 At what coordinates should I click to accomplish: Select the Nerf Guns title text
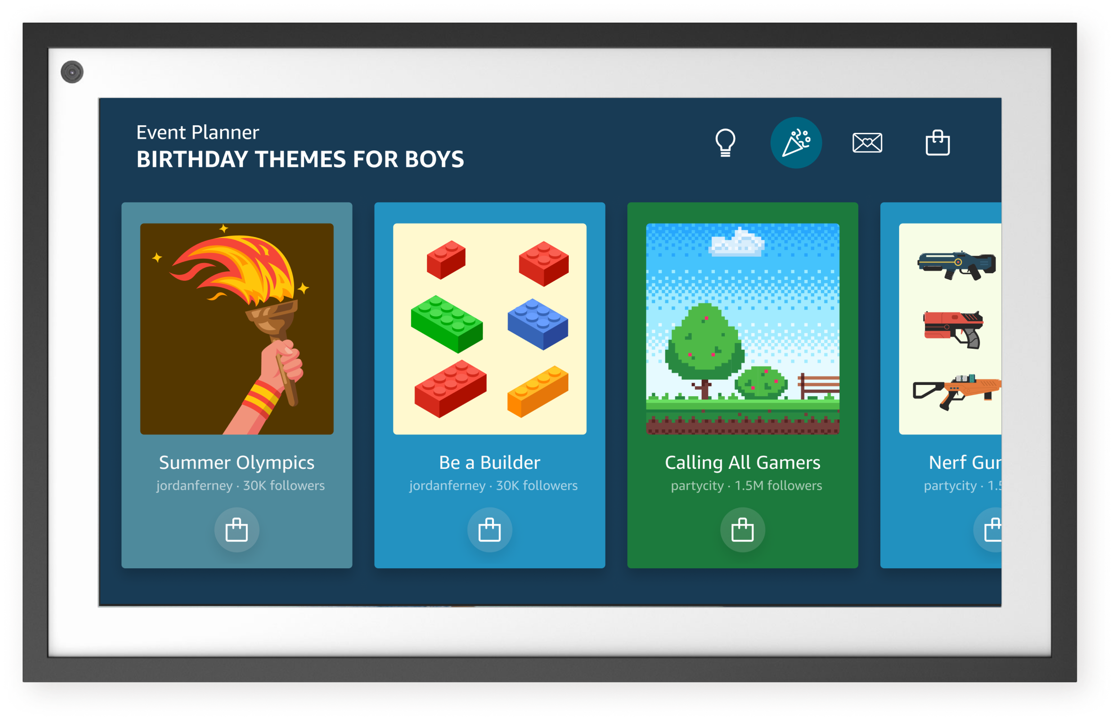[x=964, y=462]
